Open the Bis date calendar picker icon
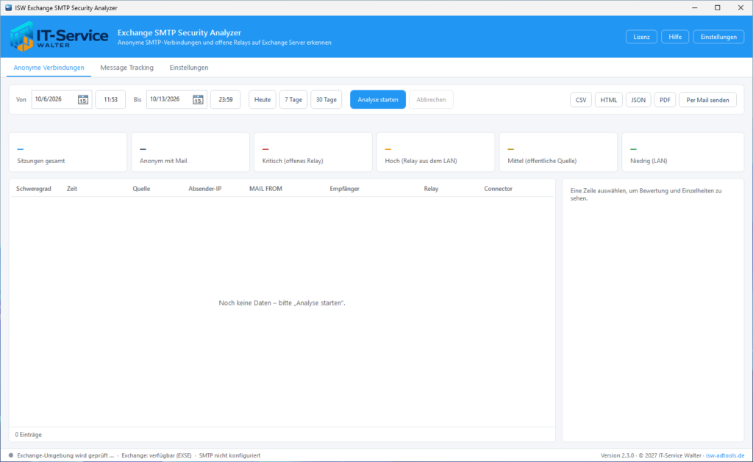 tap(198, 100)
